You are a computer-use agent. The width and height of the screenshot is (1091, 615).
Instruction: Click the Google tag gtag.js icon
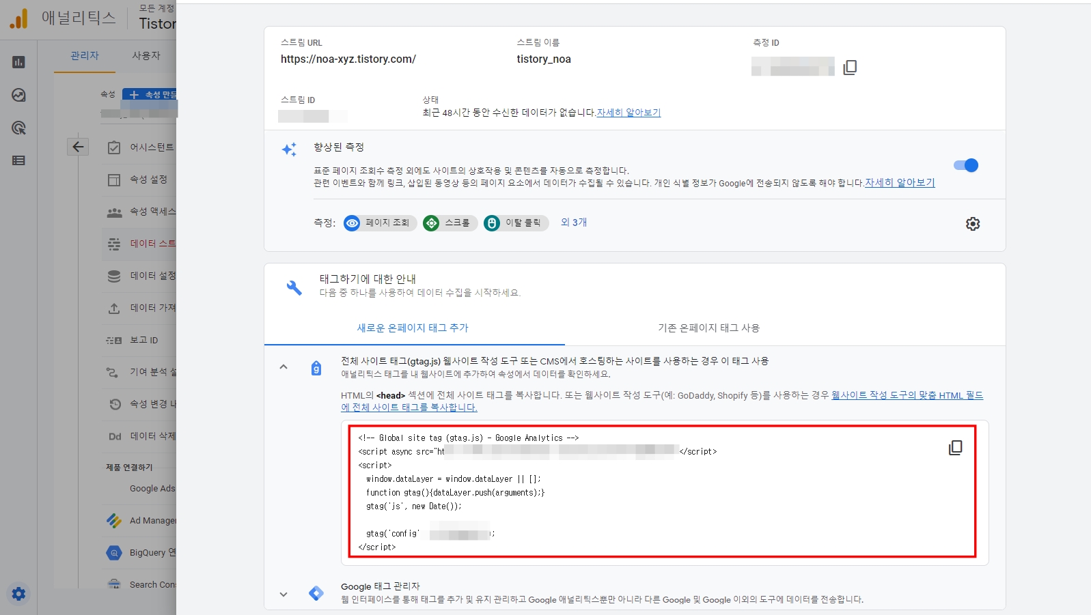pyautogui.click(x=316, y=369)
